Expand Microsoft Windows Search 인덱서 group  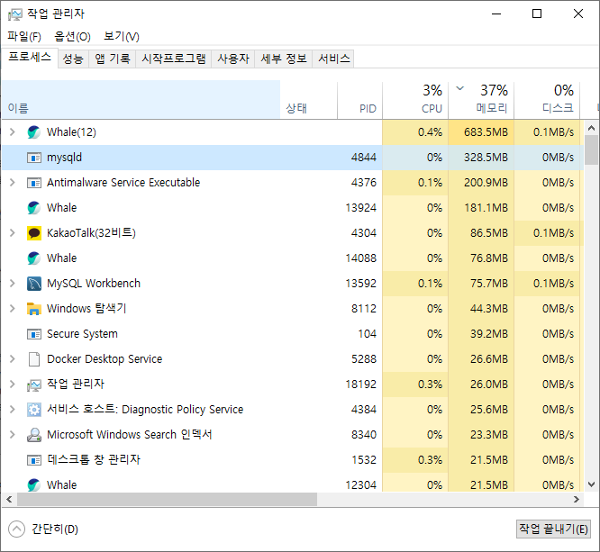[x=13, y=435]
